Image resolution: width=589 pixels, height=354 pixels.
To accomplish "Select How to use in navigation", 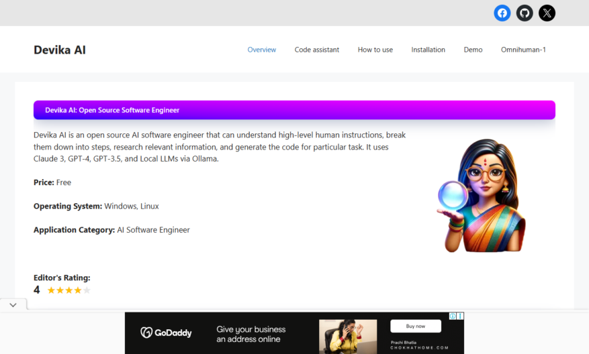I will coord(375,50).
